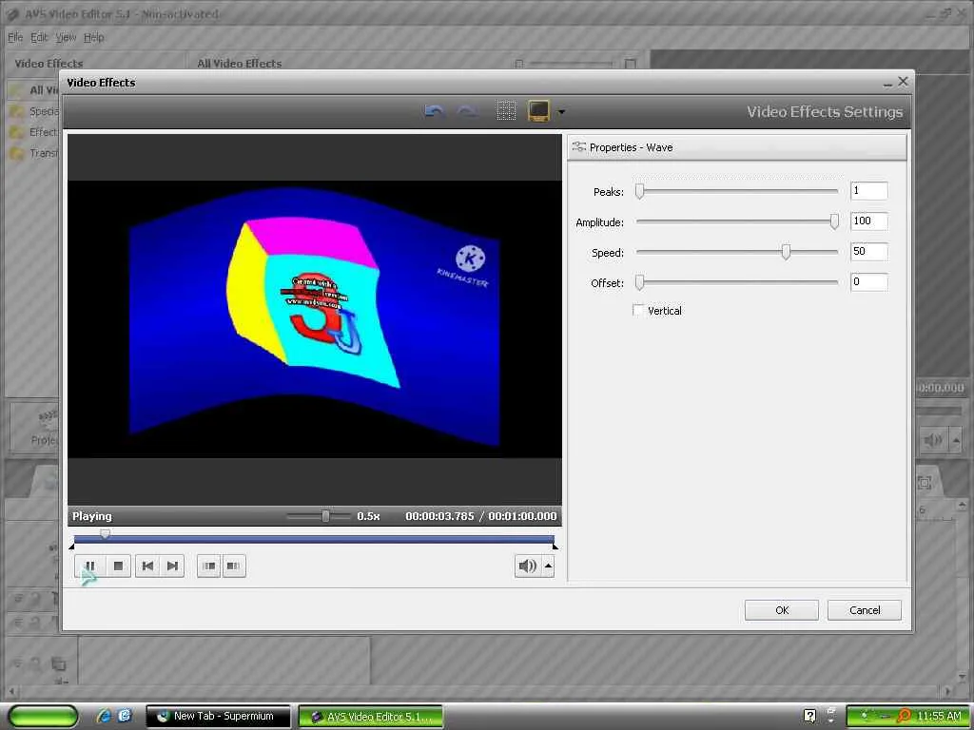Jump to previous frame button
The height and width of the screenshot is (730, 974).
coord(147,566)
